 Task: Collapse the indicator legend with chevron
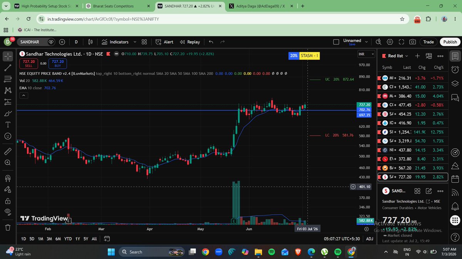(23, 95)
